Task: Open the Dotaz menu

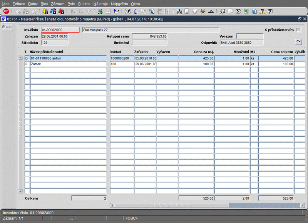Action: point(33,4)
